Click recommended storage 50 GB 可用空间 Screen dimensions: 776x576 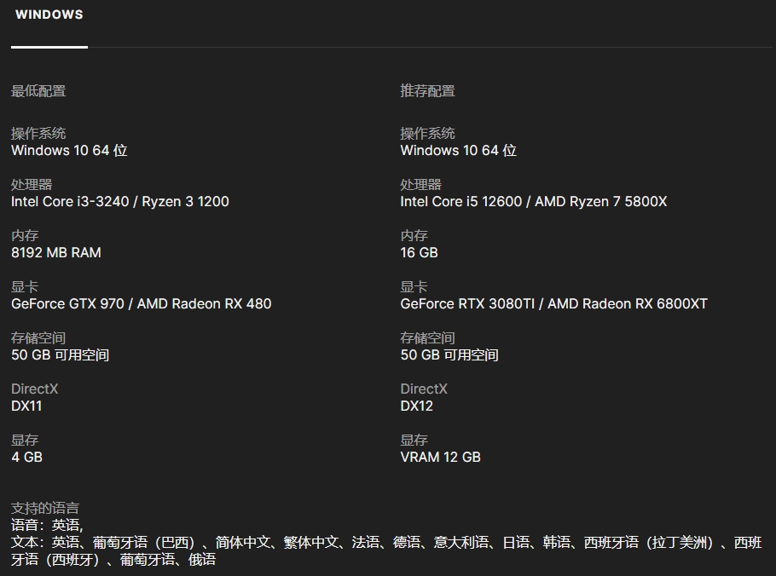(x=449, y=355)
